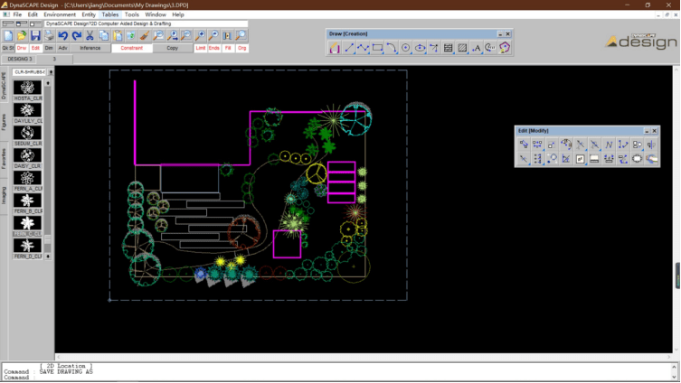The width and height of the screenshot is (681, 383).
Task: Pick the Hatch tool in Draw panel
Action: coord(462,48)
